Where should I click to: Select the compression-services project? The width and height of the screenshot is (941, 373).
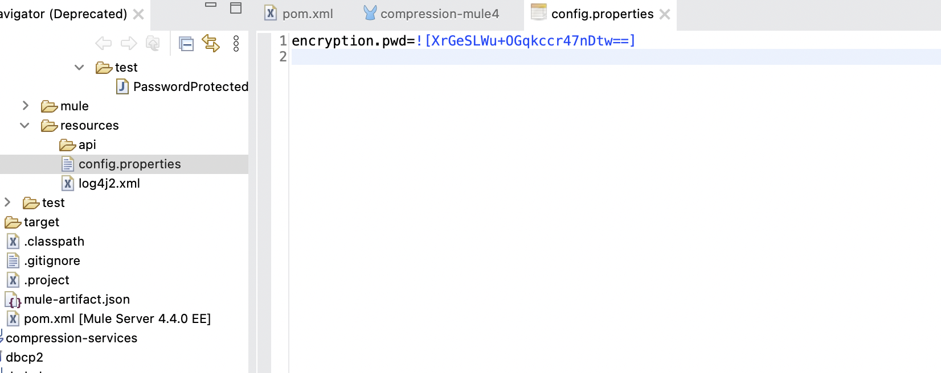pos(71,338)
